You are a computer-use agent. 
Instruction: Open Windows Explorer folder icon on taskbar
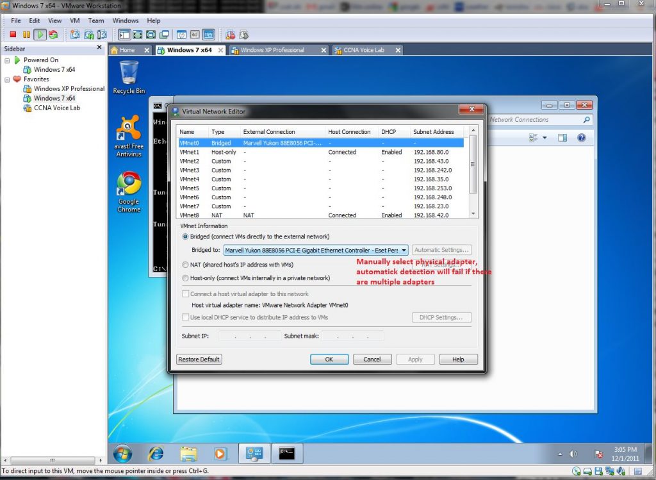(188, 454)
